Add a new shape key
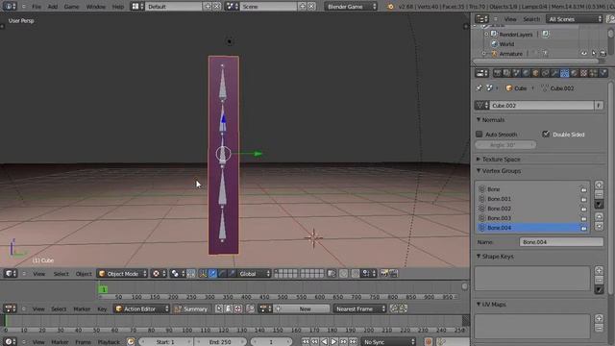Image resolution: width=615 pixels, height=346 pixels. [599, 270]
